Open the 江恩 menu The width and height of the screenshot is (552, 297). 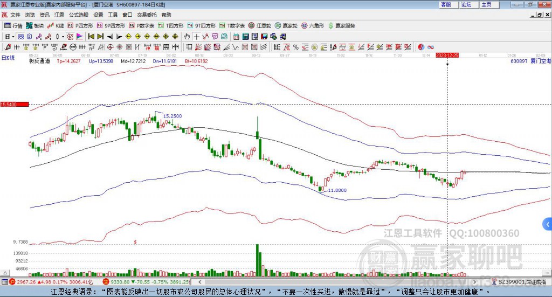59,15
